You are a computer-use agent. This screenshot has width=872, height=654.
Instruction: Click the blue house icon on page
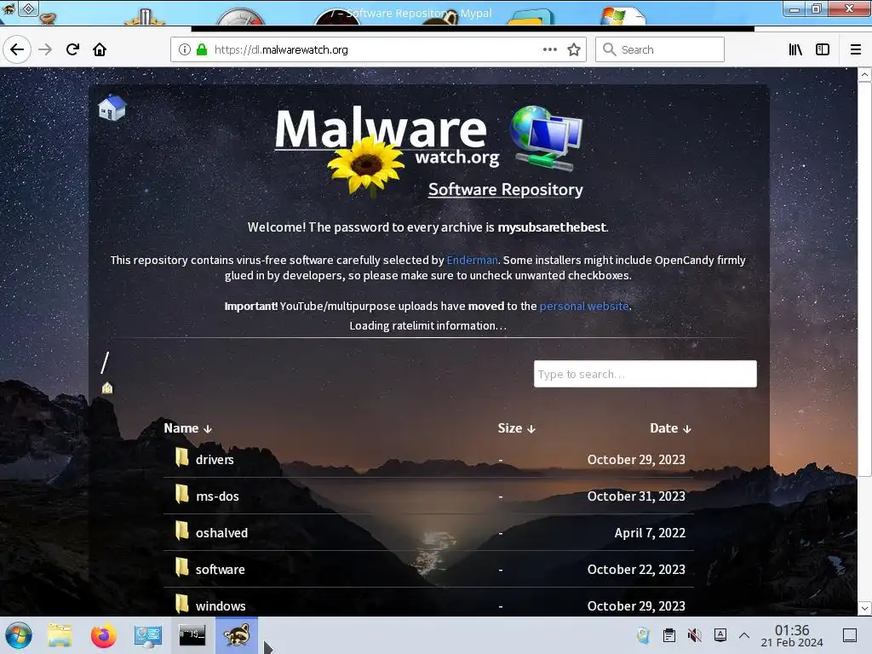click(x=112, y=106)
